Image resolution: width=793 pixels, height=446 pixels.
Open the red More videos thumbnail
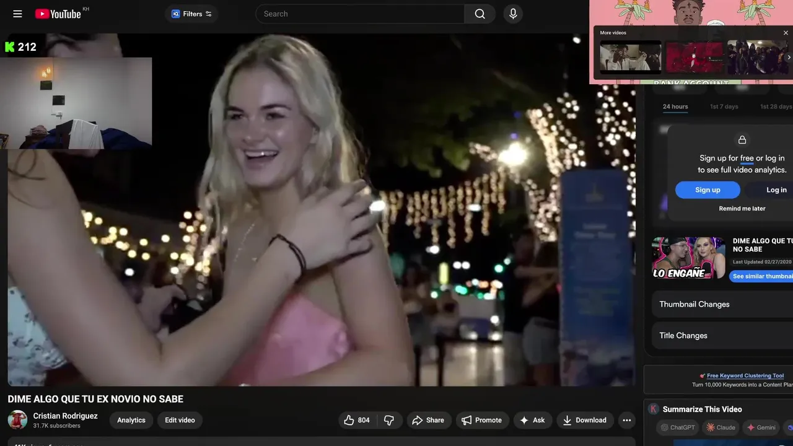click(694, 58)
